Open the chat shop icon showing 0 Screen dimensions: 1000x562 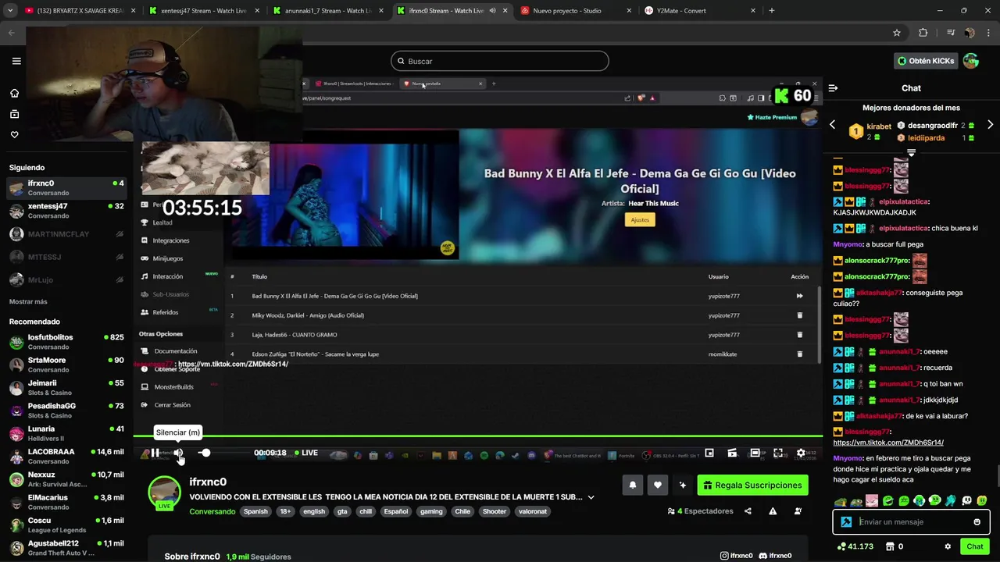click(x=895, y=546)
